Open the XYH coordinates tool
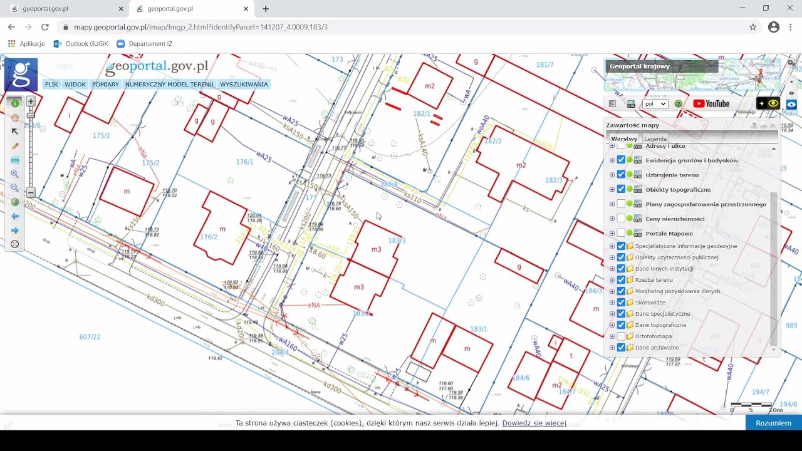Image resolution: width=802 pixels, height=451 pixels. click(x=15, y=160)
